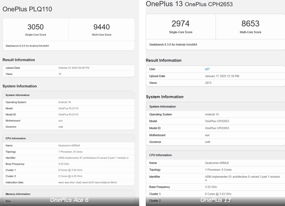Click '6 Cores @ 3.53 GHz' on PLQ110 page

[70, 170]
